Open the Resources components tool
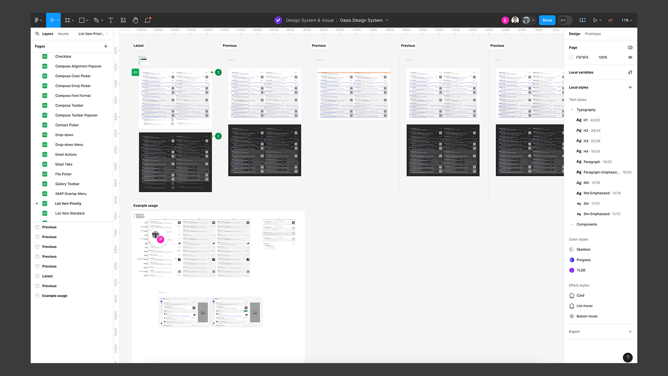The width and height of the screenshot is (668, 376). coord(123,20)
